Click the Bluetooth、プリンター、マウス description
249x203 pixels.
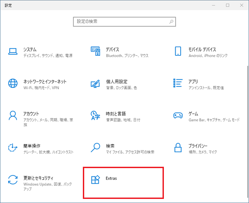[127, 56]
